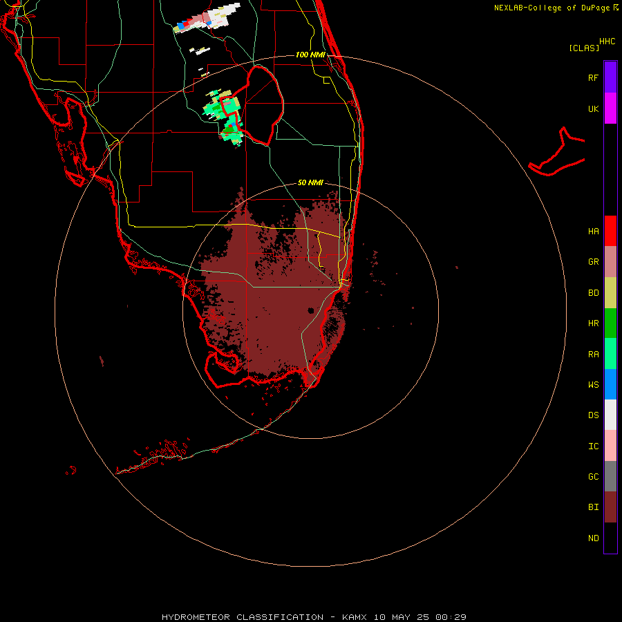Click the ND legend label

coord(593,538)
